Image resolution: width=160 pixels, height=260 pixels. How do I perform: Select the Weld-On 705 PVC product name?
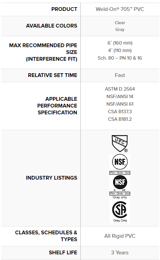click(120, 9)
